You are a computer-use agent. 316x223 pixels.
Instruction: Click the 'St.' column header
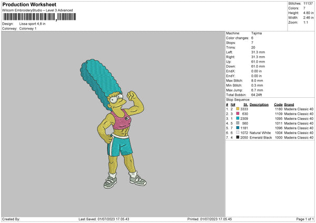pos(245,105)
